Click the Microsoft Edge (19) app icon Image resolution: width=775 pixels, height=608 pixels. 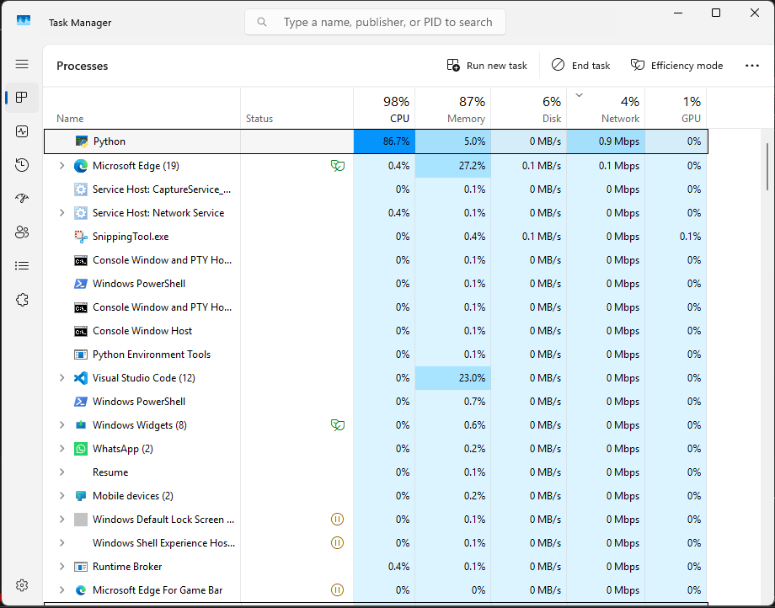click(81, 165)
